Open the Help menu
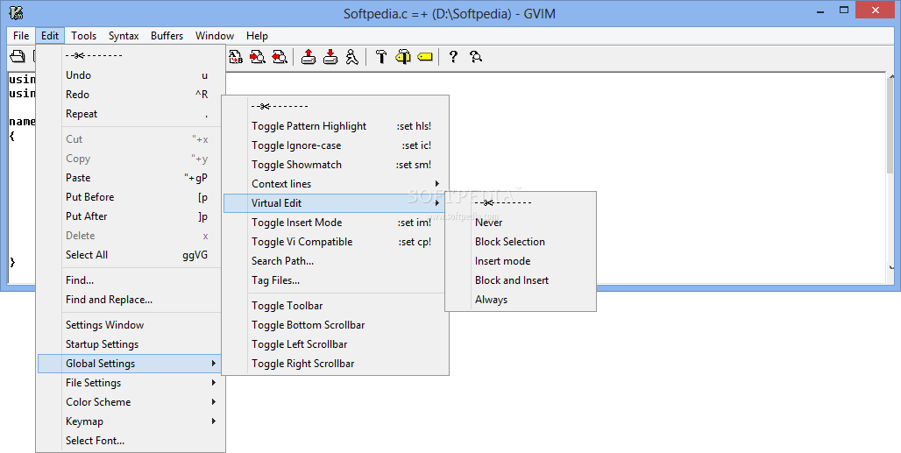This screenshot has width=901, height=453. click(x=257, y=36)
